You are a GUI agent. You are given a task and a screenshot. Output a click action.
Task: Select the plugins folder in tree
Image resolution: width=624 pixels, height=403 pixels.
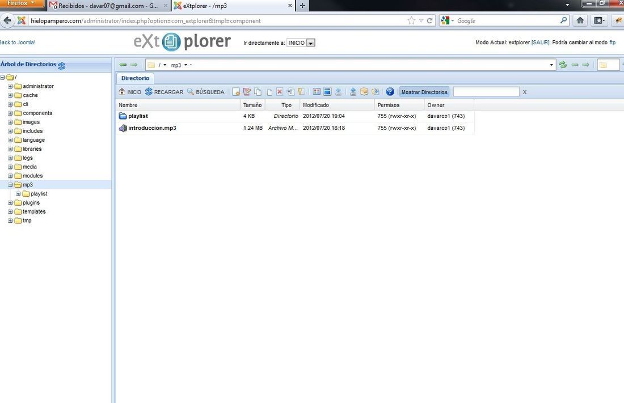point(31,202)
